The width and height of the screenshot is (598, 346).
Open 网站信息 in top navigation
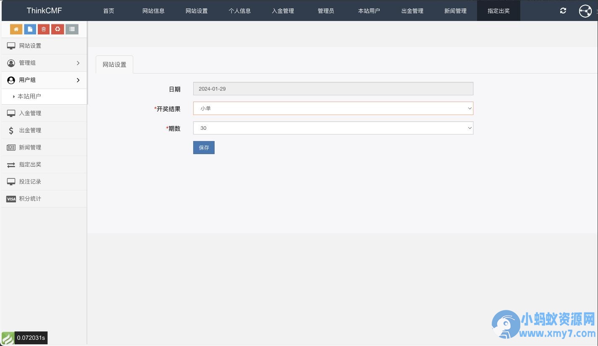(x=153, y=11)
